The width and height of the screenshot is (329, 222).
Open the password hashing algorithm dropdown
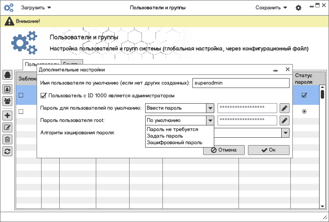[285, 133]
